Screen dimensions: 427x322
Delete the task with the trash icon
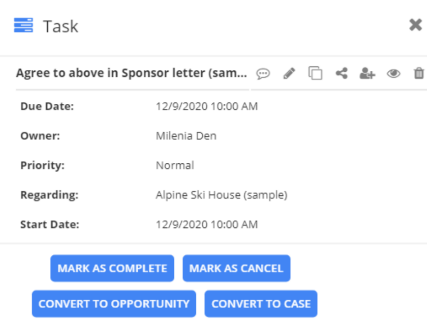[x=419, y=73]
